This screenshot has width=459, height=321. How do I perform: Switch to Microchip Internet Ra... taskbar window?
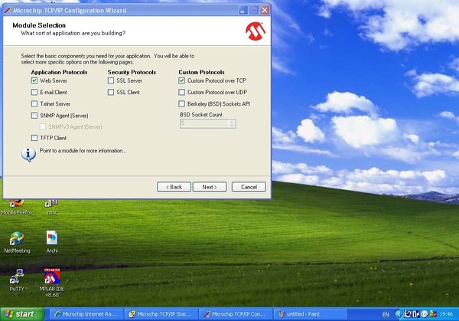point(86,314)
